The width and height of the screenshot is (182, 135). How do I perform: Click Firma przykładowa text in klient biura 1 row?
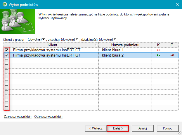[x=47, y=50]
